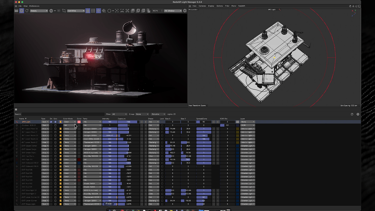
Task: Click the refresh light list icon
Action: pyautogui.click(x=352, y=114)
